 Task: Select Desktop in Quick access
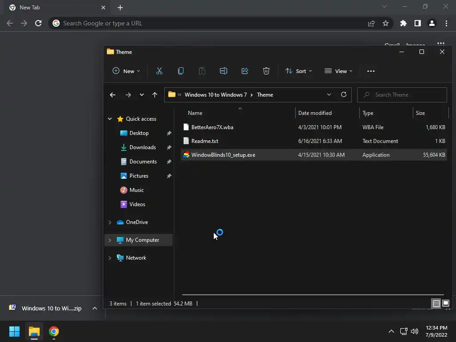[x=139, y=133]
